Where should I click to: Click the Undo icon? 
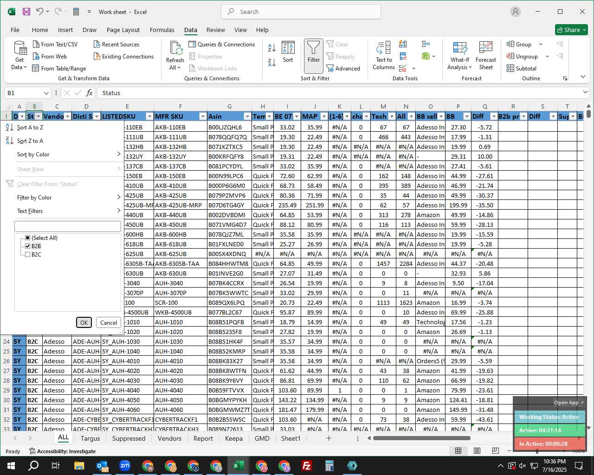(x=40, y=12)
